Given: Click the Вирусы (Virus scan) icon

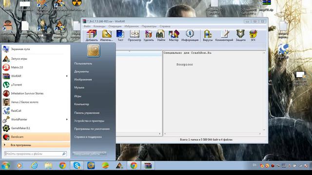Looking at the screenshot, I should click(208, 35).
